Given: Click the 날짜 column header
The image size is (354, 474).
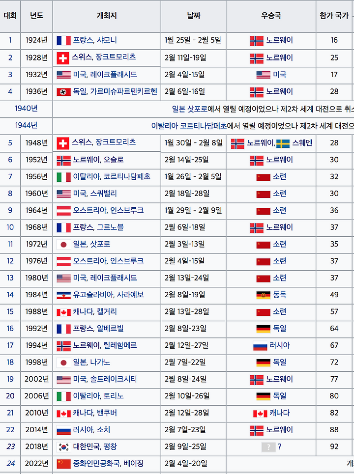Looking at the screenshot, I should point(194,16).
